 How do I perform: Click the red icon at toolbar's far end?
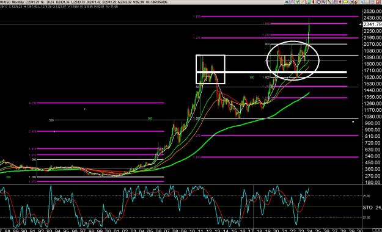[x=378, y=2]
